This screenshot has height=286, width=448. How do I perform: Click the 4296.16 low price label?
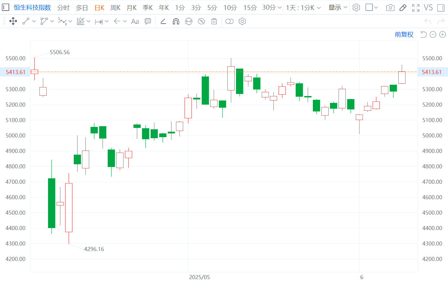[x=94, y=249]
